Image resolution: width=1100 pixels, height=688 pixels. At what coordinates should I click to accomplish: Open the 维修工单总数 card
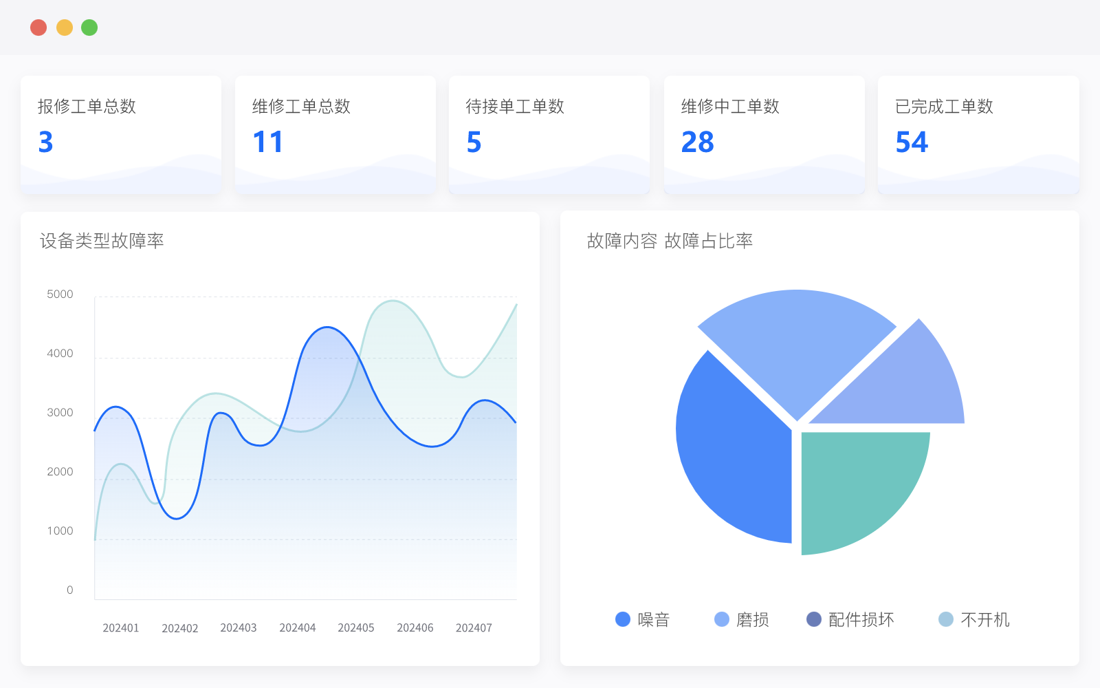tap(335, 135)
